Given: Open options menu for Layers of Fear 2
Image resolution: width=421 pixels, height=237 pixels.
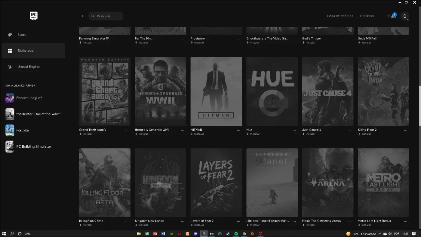Looking at the screenshot, I should pyautogui.click(x=238, y=221).
